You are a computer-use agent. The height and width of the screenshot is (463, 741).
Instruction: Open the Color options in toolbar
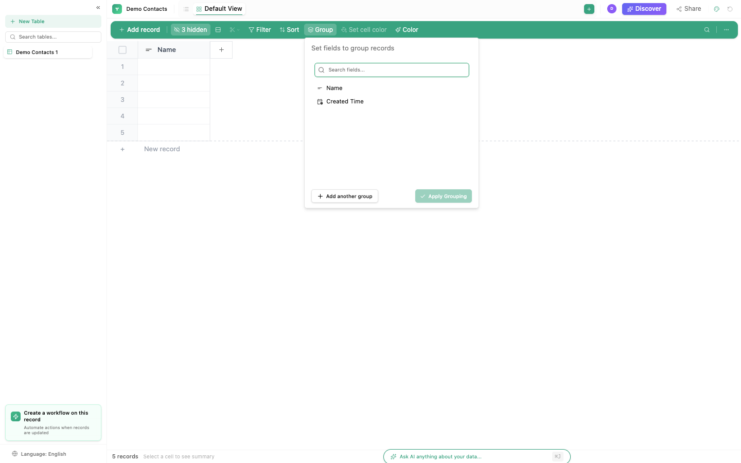407,30
